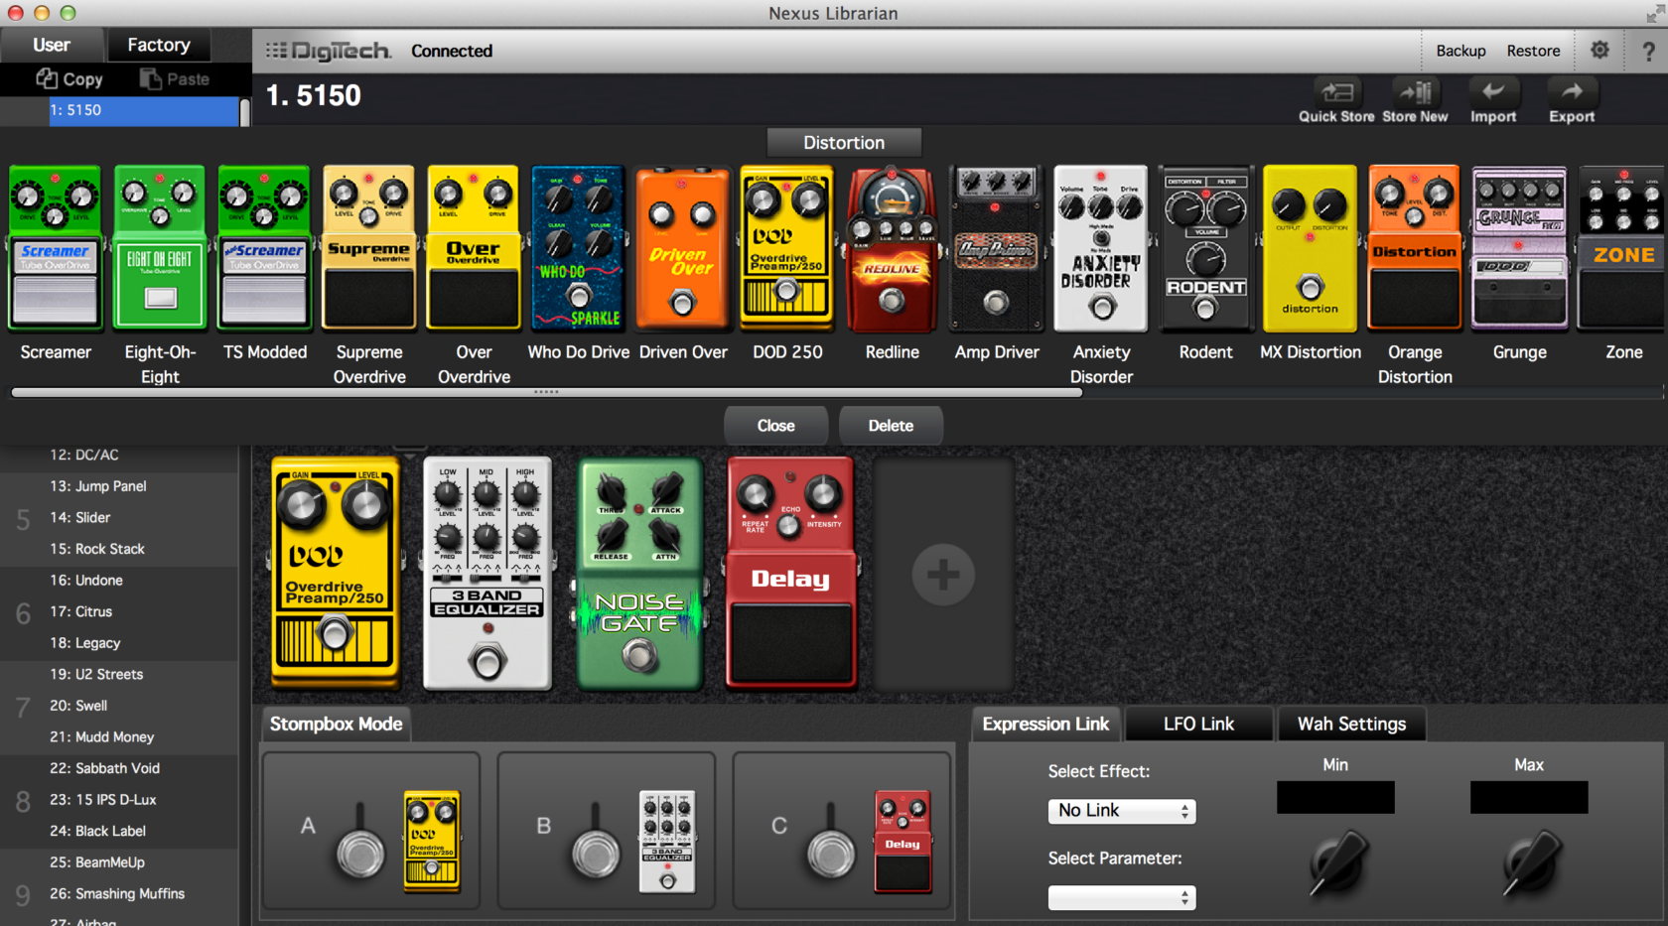The height and width of the screenshot is (926, 1668).
Task: Select the Supreme Overdrive pedal
Action: (369, 248)
